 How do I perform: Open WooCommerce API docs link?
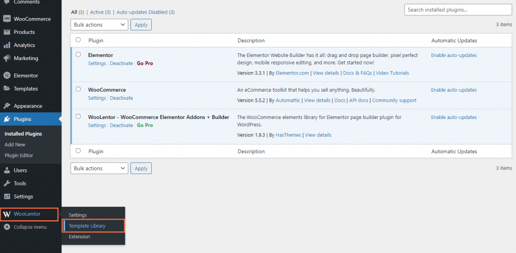359,100
